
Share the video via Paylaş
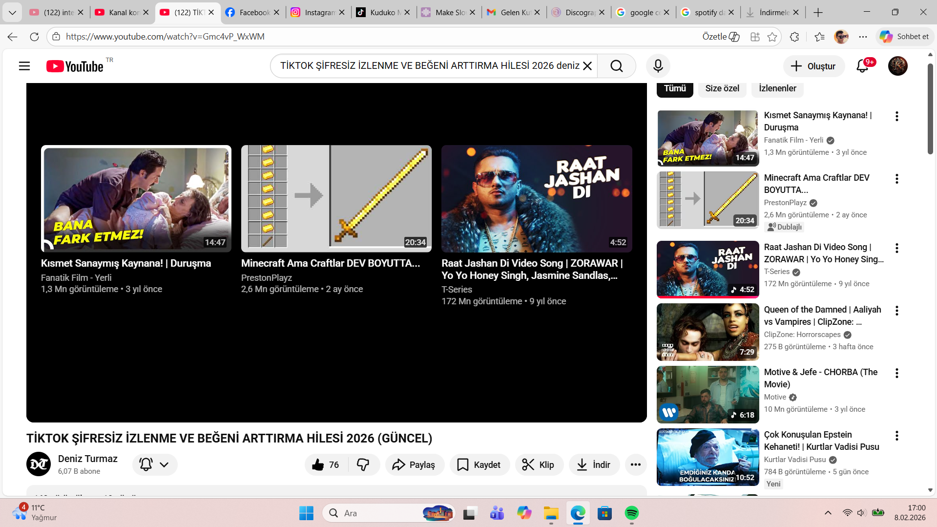pos(414,464)
